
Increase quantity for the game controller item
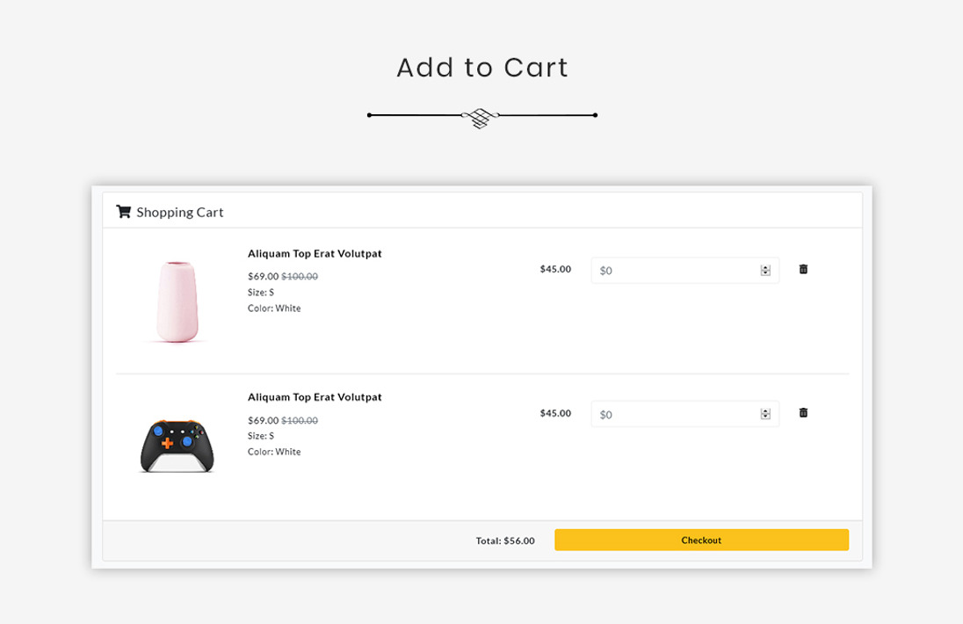pyautogui.click(x=765, y=411)
